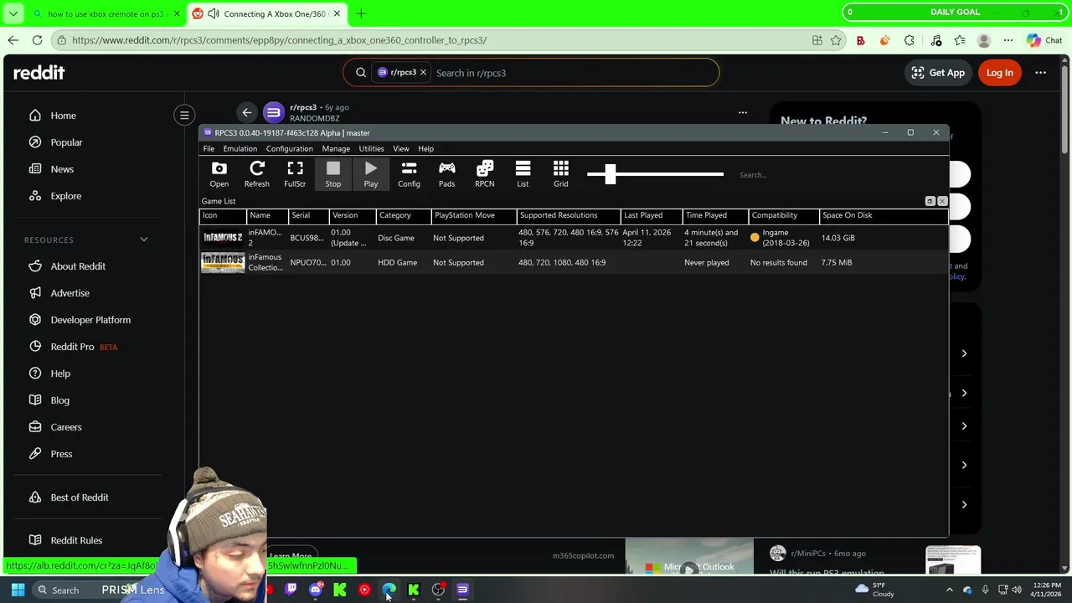
Task: Go to Reddit Home in sidebar
Action: point(63,116)
